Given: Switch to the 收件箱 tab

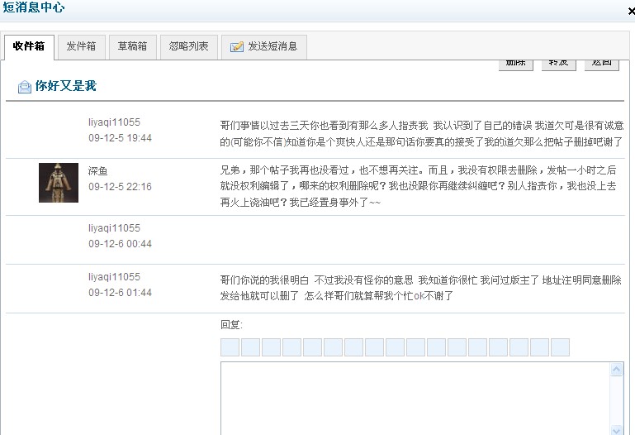Looking at the screenshot, I should (29, 47).
